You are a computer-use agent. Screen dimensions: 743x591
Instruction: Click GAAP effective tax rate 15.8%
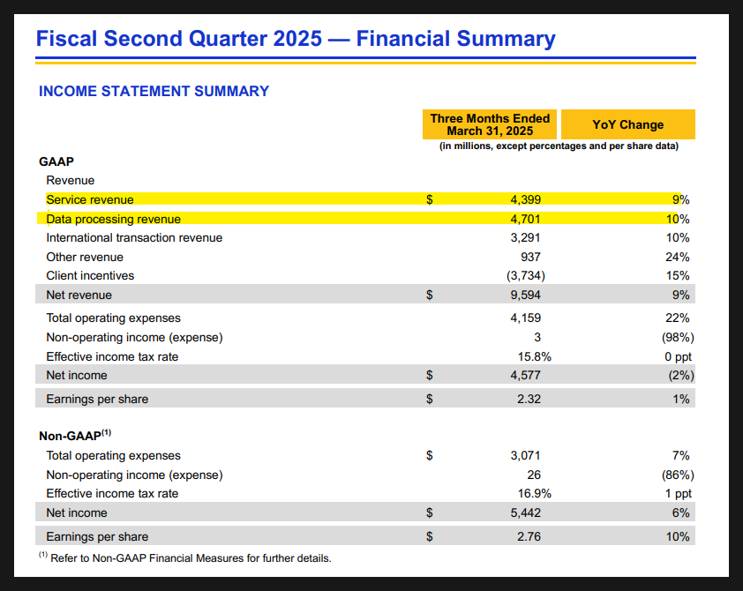click(535, 356)
